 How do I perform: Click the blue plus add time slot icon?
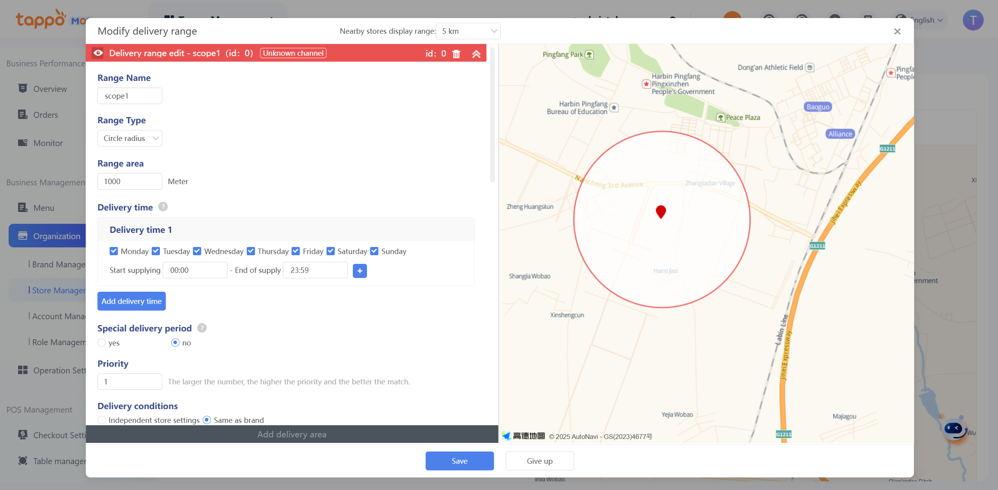(360, 271)
